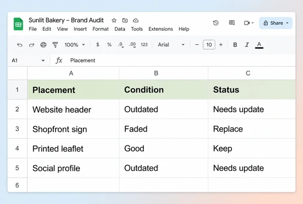The image size is (303, 204).
Task: Open the Insert menu
Action: [x=80, y=29]
